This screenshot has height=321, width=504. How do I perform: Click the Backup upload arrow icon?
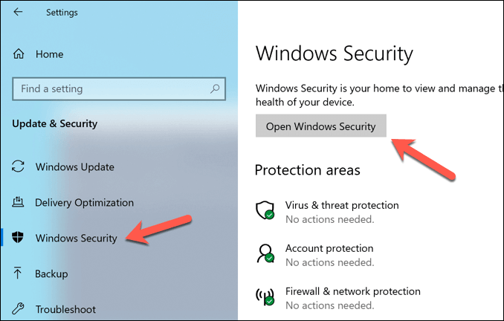(19, 273)
